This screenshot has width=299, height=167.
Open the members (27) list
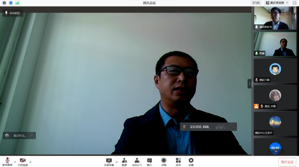[137, 162]
